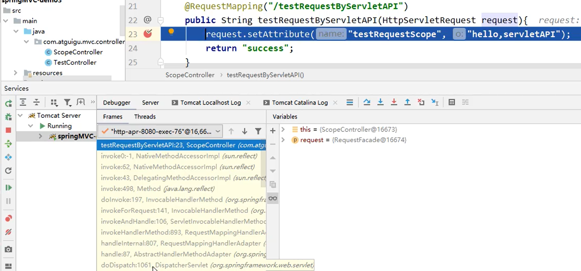Toggle the glasses watches icon in Variables

(x=273, y=198)
